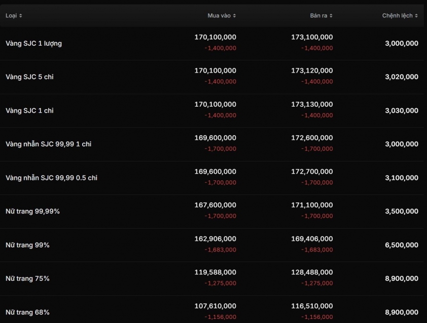Click the Vàng SJC 5 chỉ row label
The height and width of the screenshot is (323, 427).
pos(29,77)
